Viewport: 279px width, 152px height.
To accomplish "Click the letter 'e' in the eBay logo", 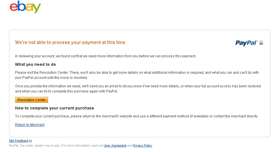I will tap(14, 7).
